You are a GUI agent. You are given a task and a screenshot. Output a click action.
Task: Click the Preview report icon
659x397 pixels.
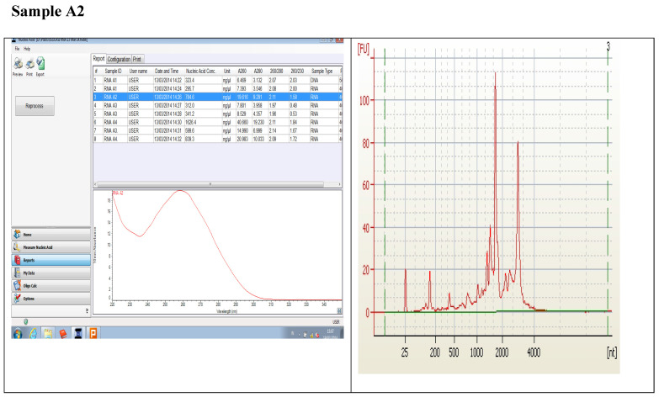click(x=18, y=64)
